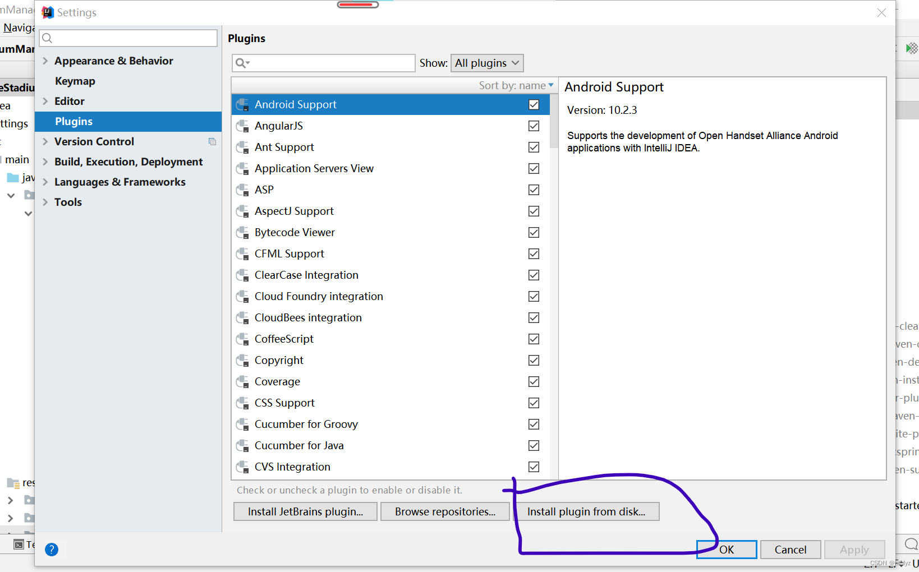Click the Bytecode Viewer plugin icon
The height and width of the screenshot is (572, 919).
(242, 232)
